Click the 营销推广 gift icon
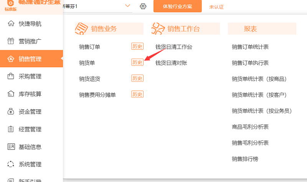This screenshot has height=182, width=307. pyautogui.click(x=11, y=41)
